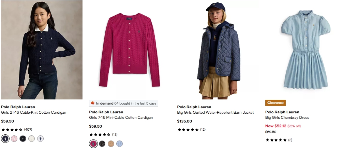Open the navy Cable-Knit Cardigan product photo

[42, 50]
